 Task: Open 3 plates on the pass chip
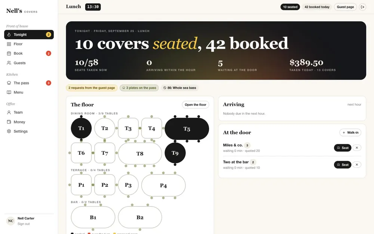pos(139,88)
